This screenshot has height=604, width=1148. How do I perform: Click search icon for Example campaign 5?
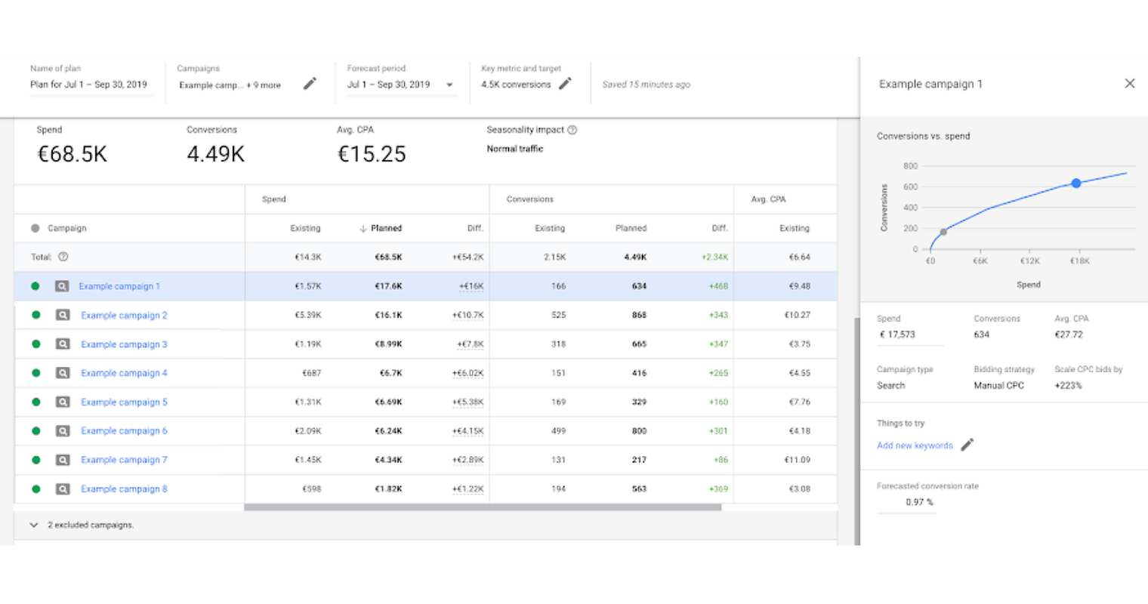[x=63, y=402]
